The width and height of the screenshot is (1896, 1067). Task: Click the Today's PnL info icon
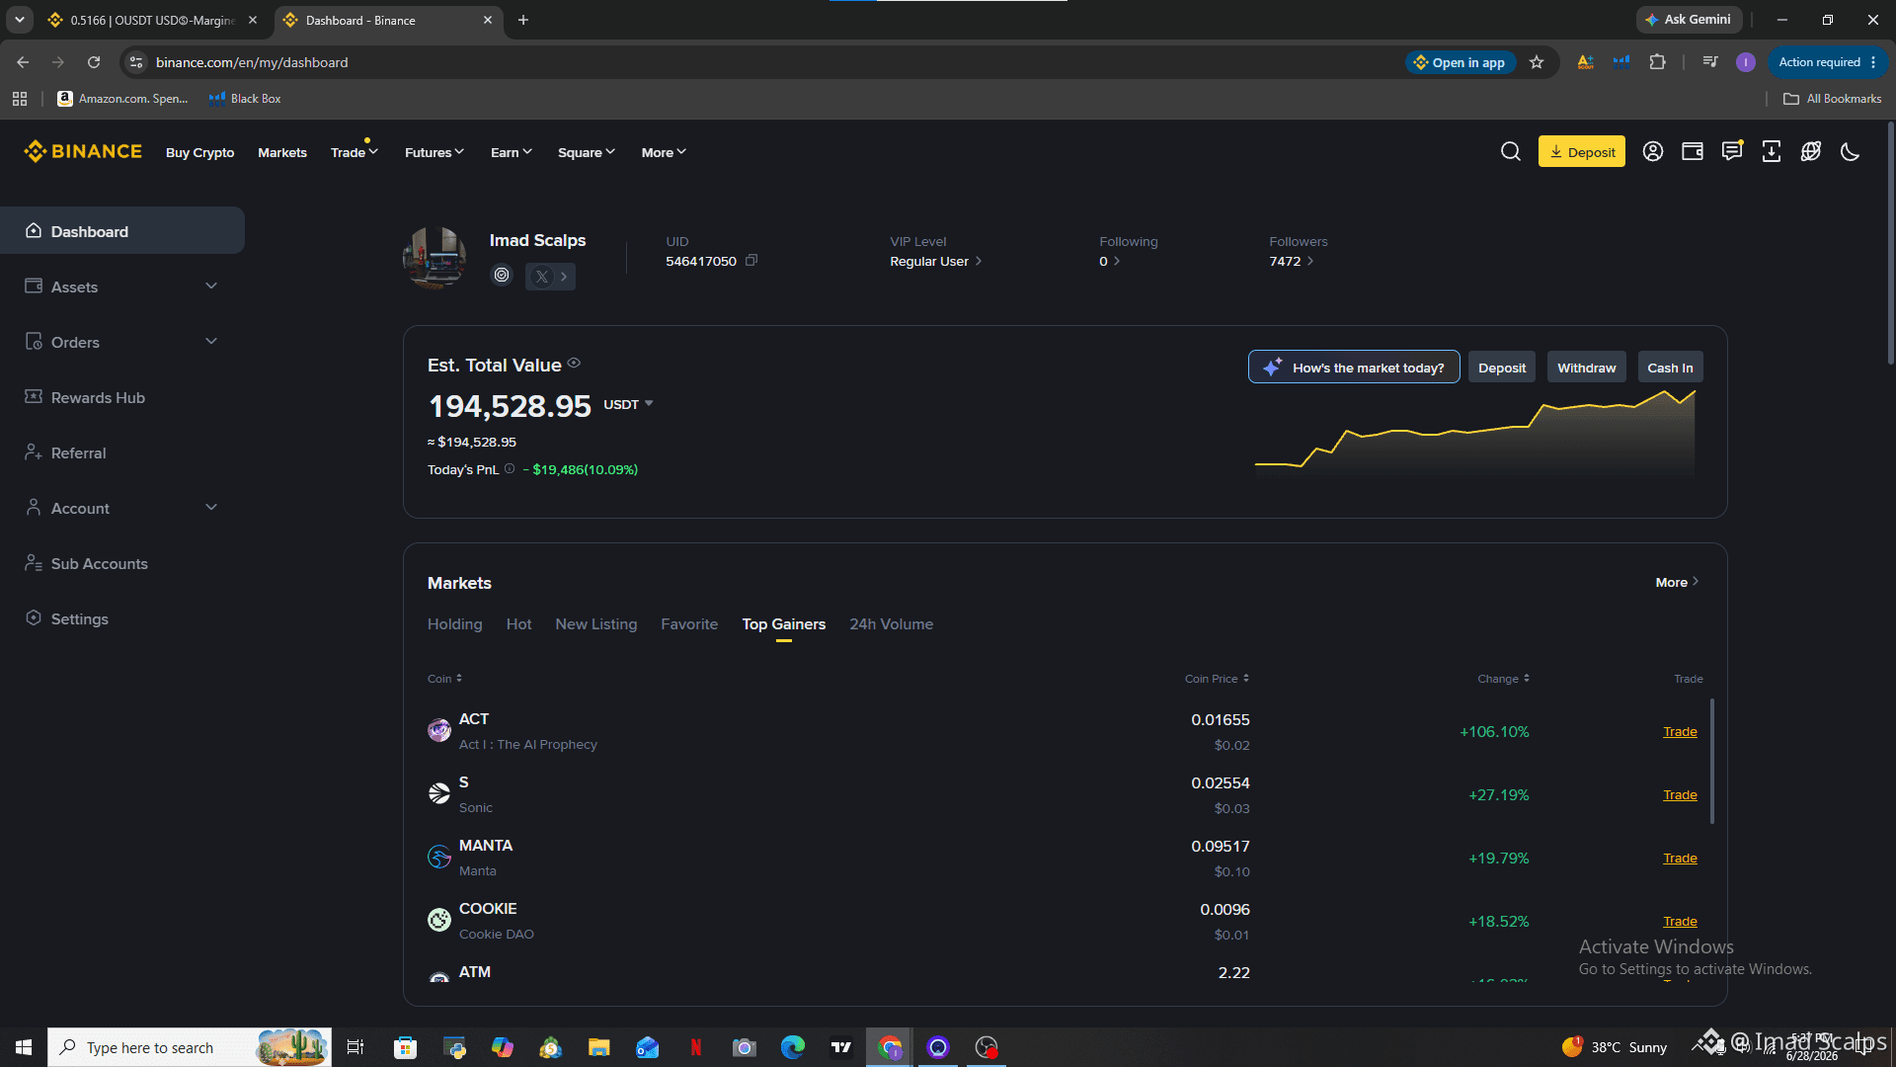click(510, 469)
